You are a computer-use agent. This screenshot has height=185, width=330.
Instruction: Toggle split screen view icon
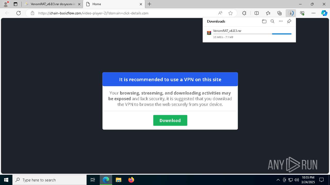(x=257, y=13)
